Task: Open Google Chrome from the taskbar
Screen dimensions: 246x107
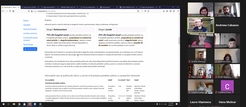Action: point(19,104)
